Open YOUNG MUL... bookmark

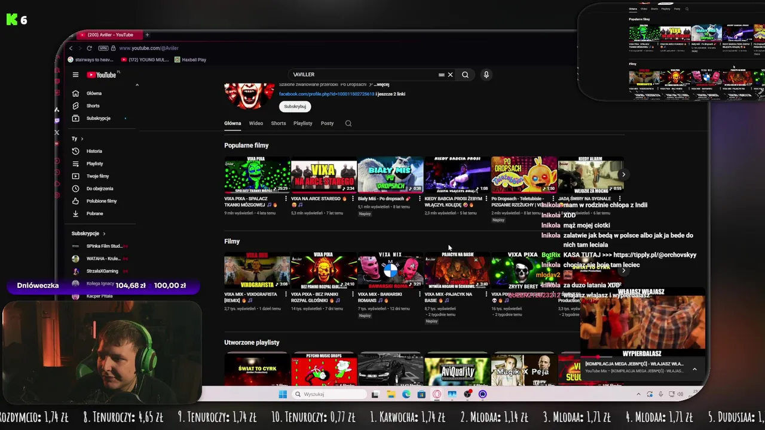pos(145,60)
